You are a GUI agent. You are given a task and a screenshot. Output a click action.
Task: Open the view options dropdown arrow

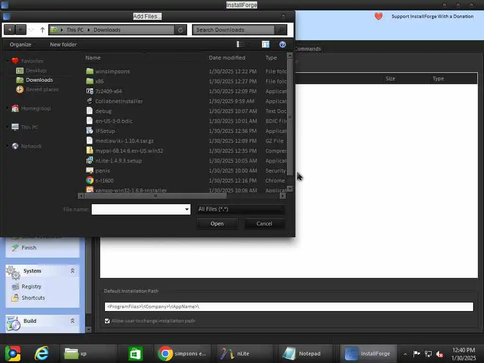[250, 44]
